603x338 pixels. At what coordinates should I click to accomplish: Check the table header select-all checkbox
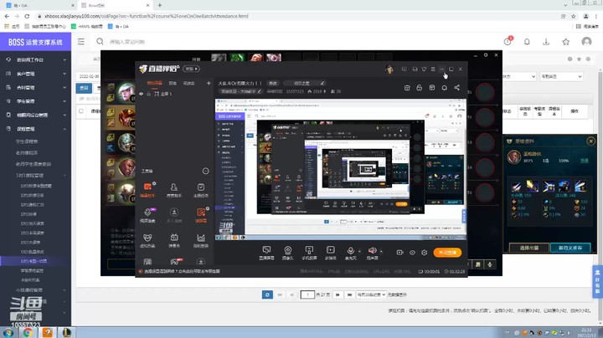pyautogui.click(x=81, y=111)
